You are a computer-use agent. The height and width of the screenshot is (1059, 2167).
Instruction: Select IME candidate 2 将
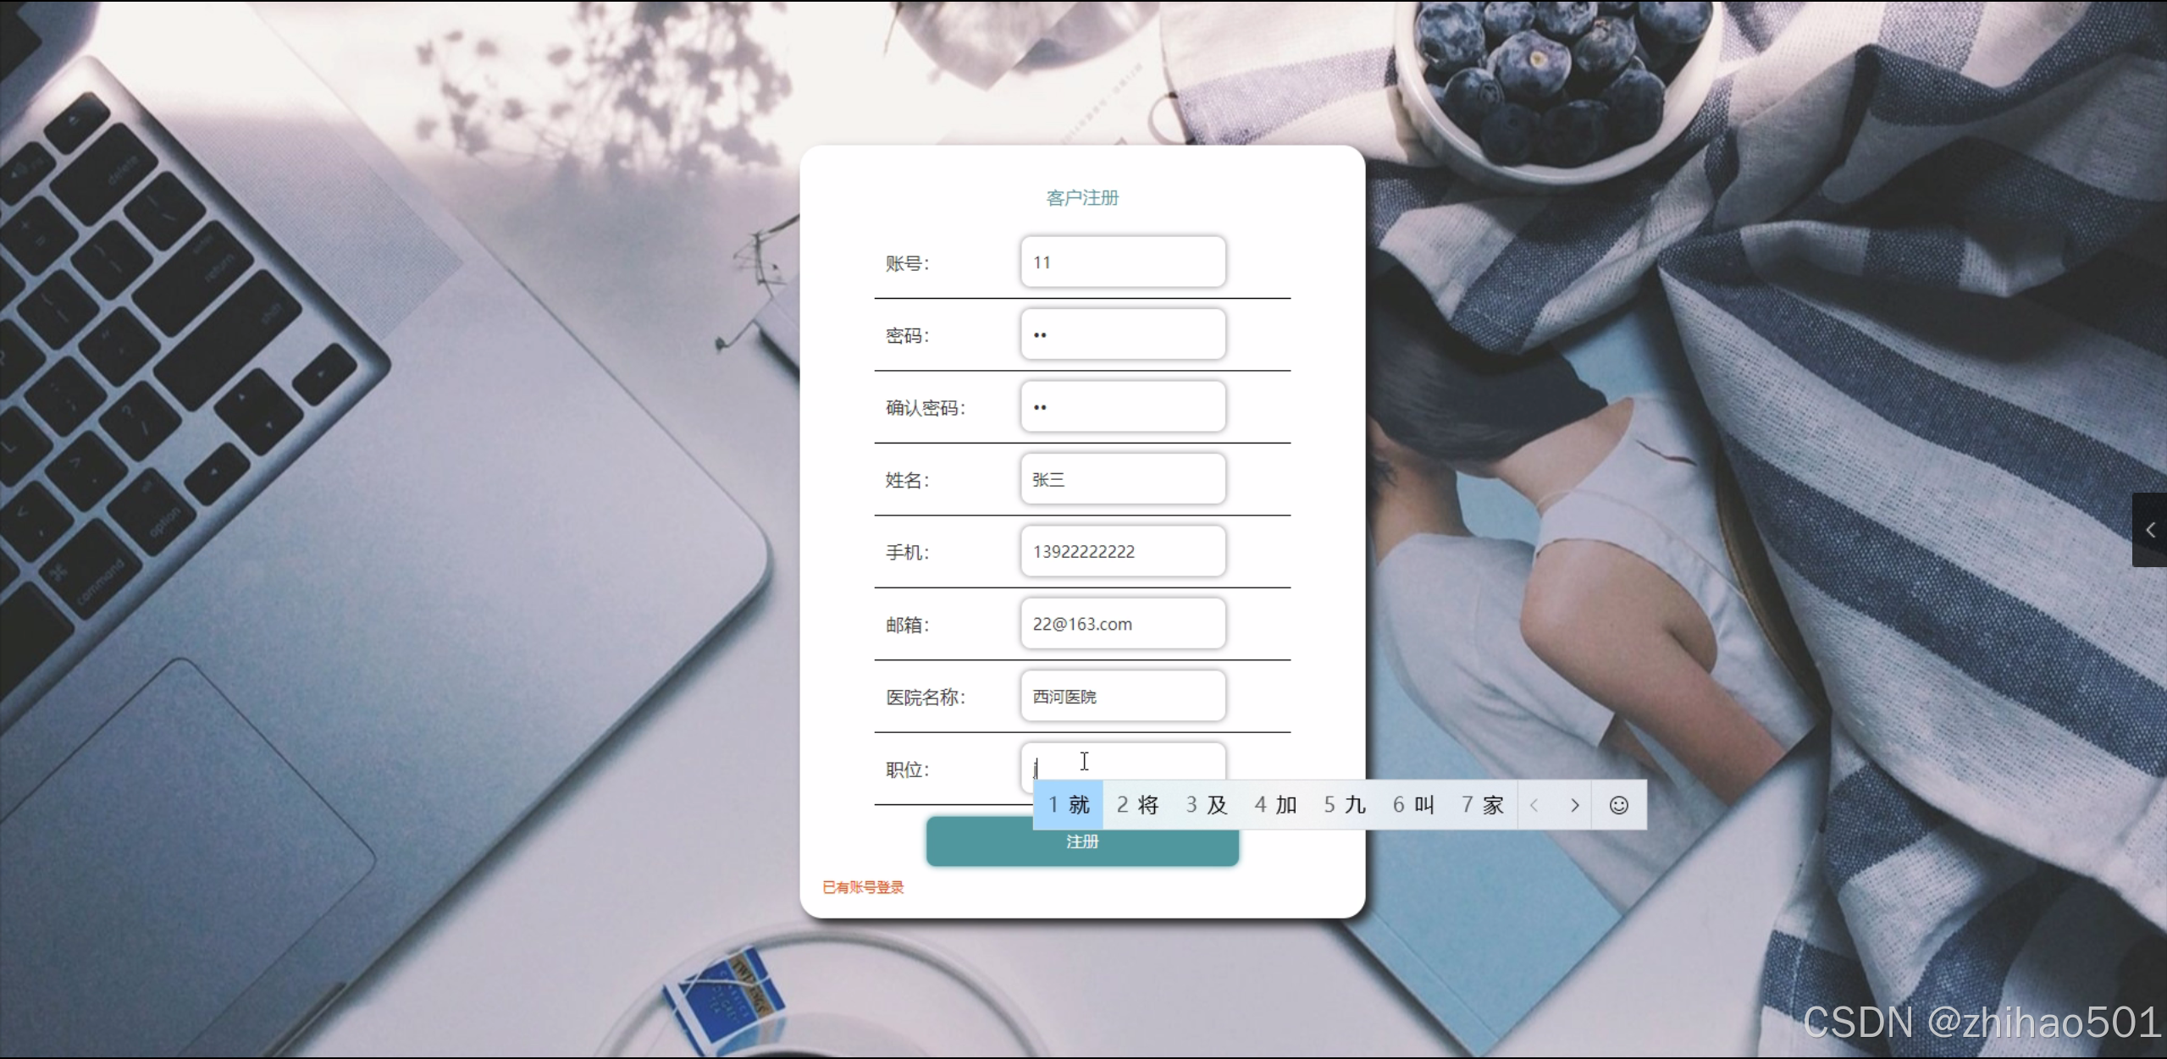(x=1137, y=805)
